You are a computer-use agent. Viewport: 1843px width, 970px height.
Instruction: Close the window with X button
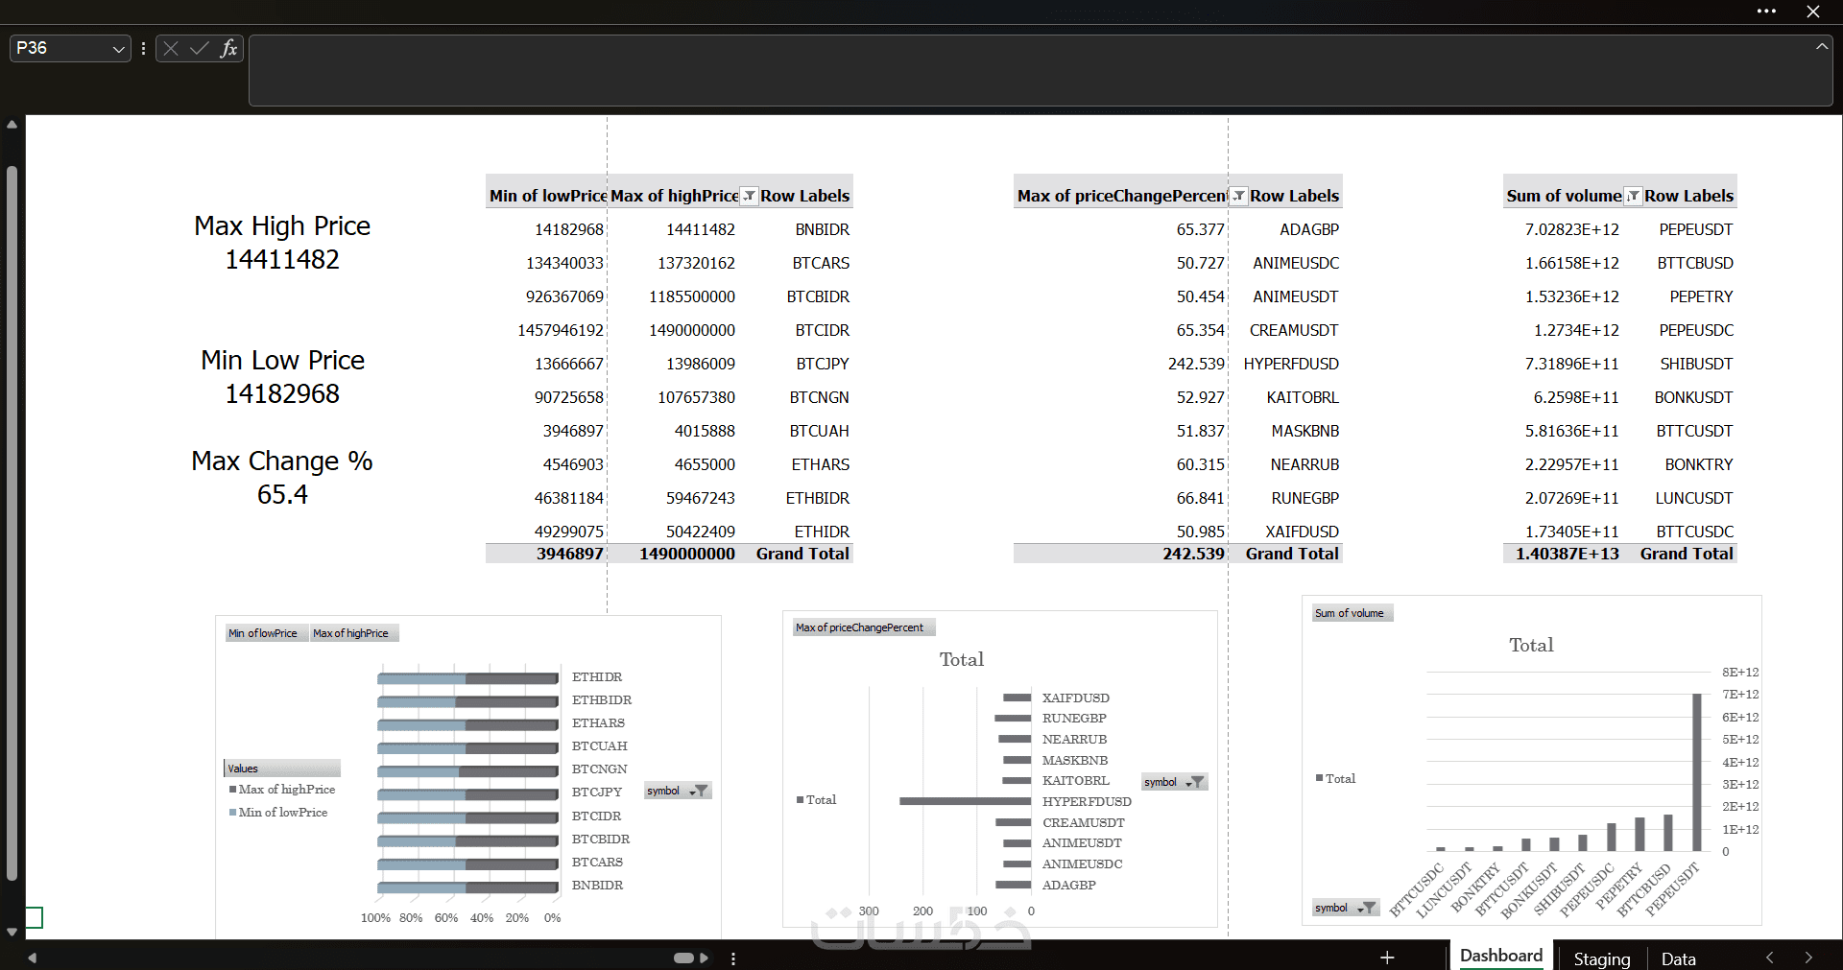[1812, 12]
